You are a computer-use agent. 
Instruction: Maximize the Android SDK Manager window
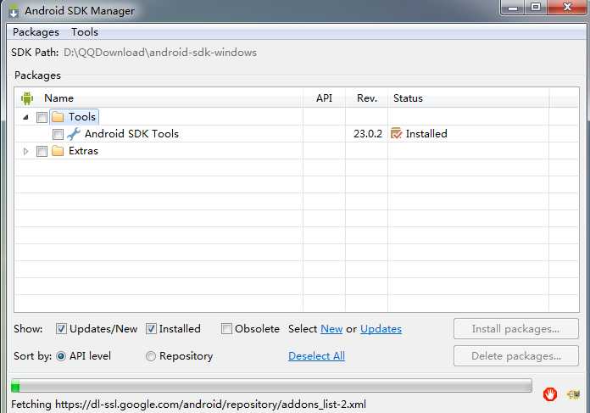(x=536, y=8)
